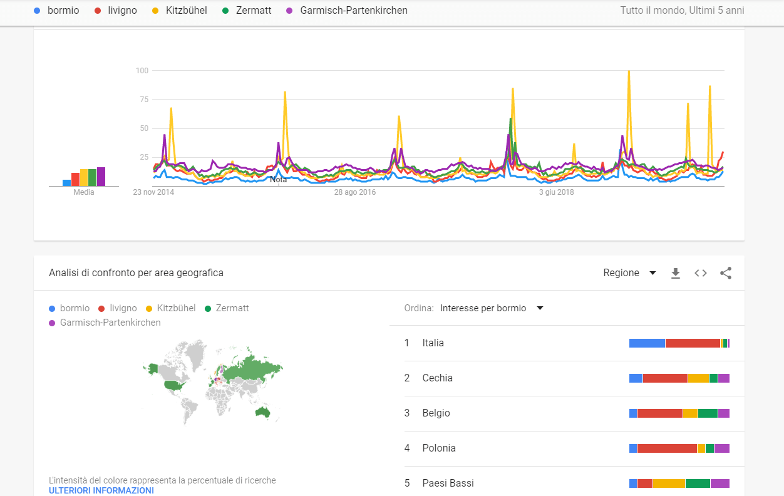Click the '23 nov 2014' axis label
The width and height of the screenshot is (784, 496).
tap(153, 192)
